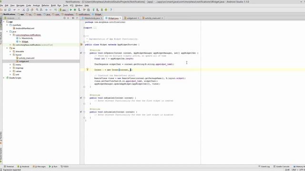The height and width of the screenshot is (171, 305).
Task: Click the Make Project icon
Action: pos(56,9)
